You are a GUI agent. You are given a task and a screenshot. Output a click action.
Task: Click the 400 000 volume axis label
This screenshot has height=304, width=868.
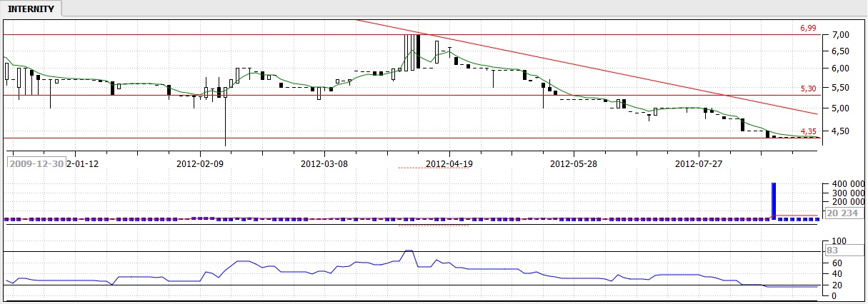click(843, 184)
